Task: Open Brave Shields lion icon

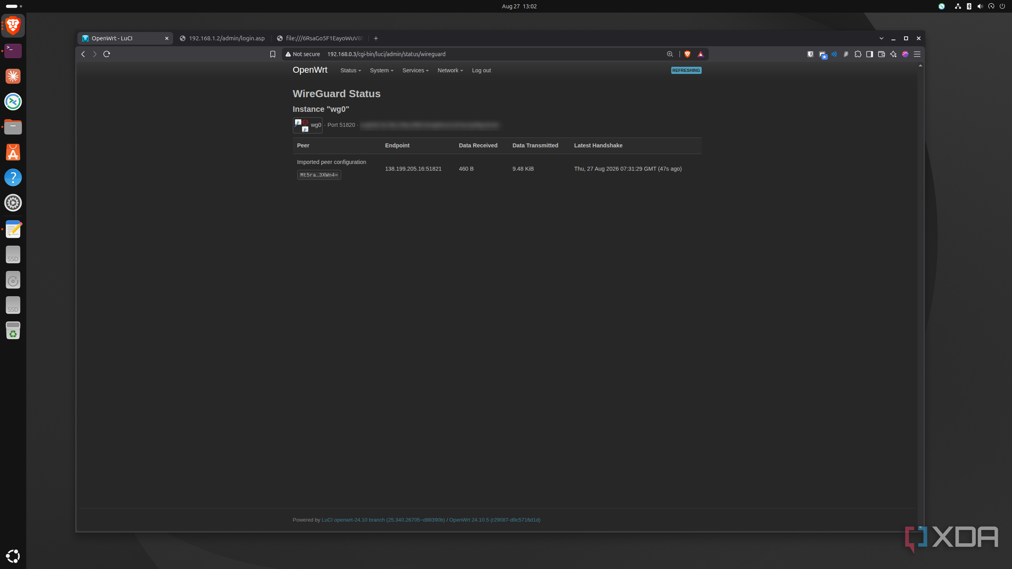Action: click(x=687, y=54)
